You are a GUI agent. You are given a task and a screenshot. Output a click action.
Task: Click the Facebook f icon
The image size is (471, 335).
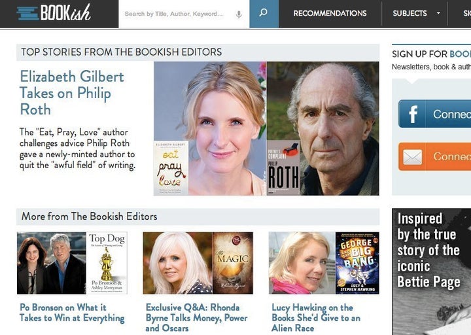[x=412, y=114]
